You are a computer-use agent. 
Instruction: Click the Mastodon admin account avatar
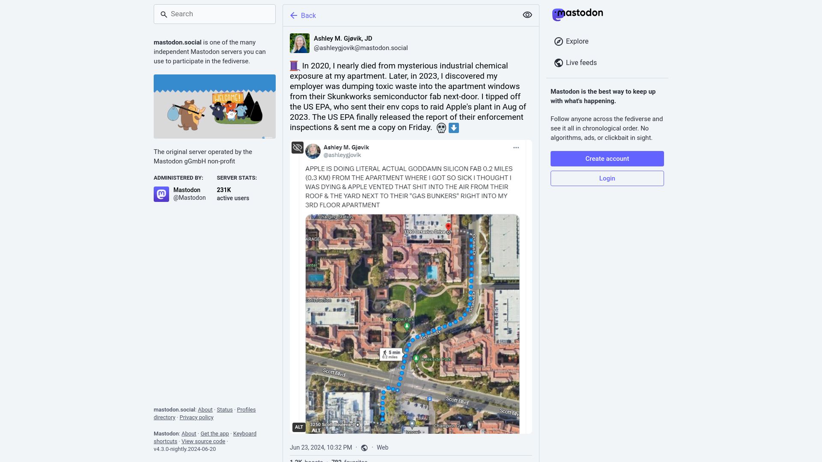(161, 194)
